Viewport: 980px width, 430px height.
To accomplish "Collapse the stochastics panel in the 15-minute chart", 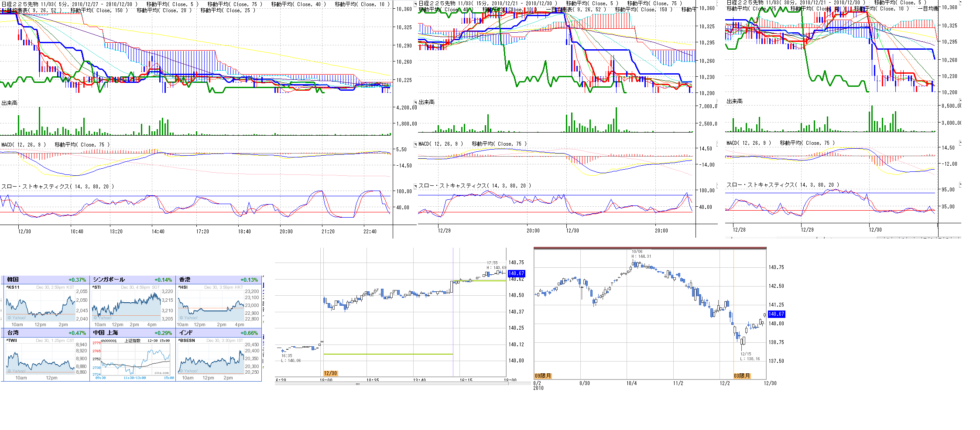I will tap(415, 186).
